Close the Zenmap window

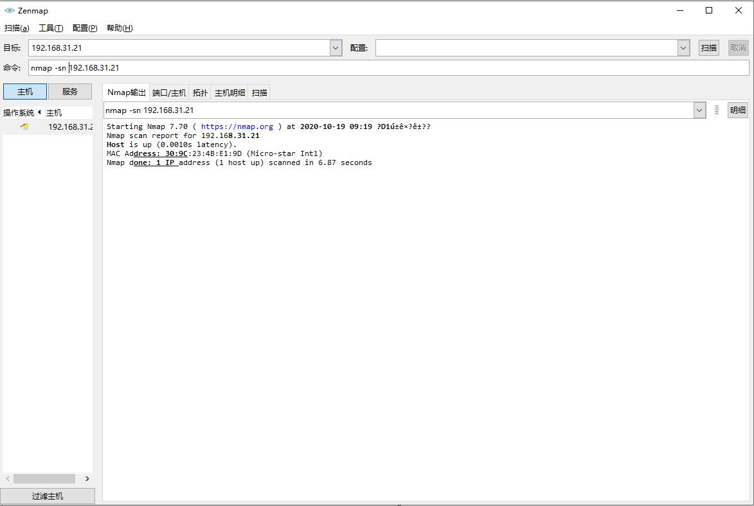739,10
